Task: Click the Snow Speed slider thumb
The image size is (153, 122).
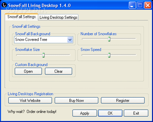Action: 109,55
